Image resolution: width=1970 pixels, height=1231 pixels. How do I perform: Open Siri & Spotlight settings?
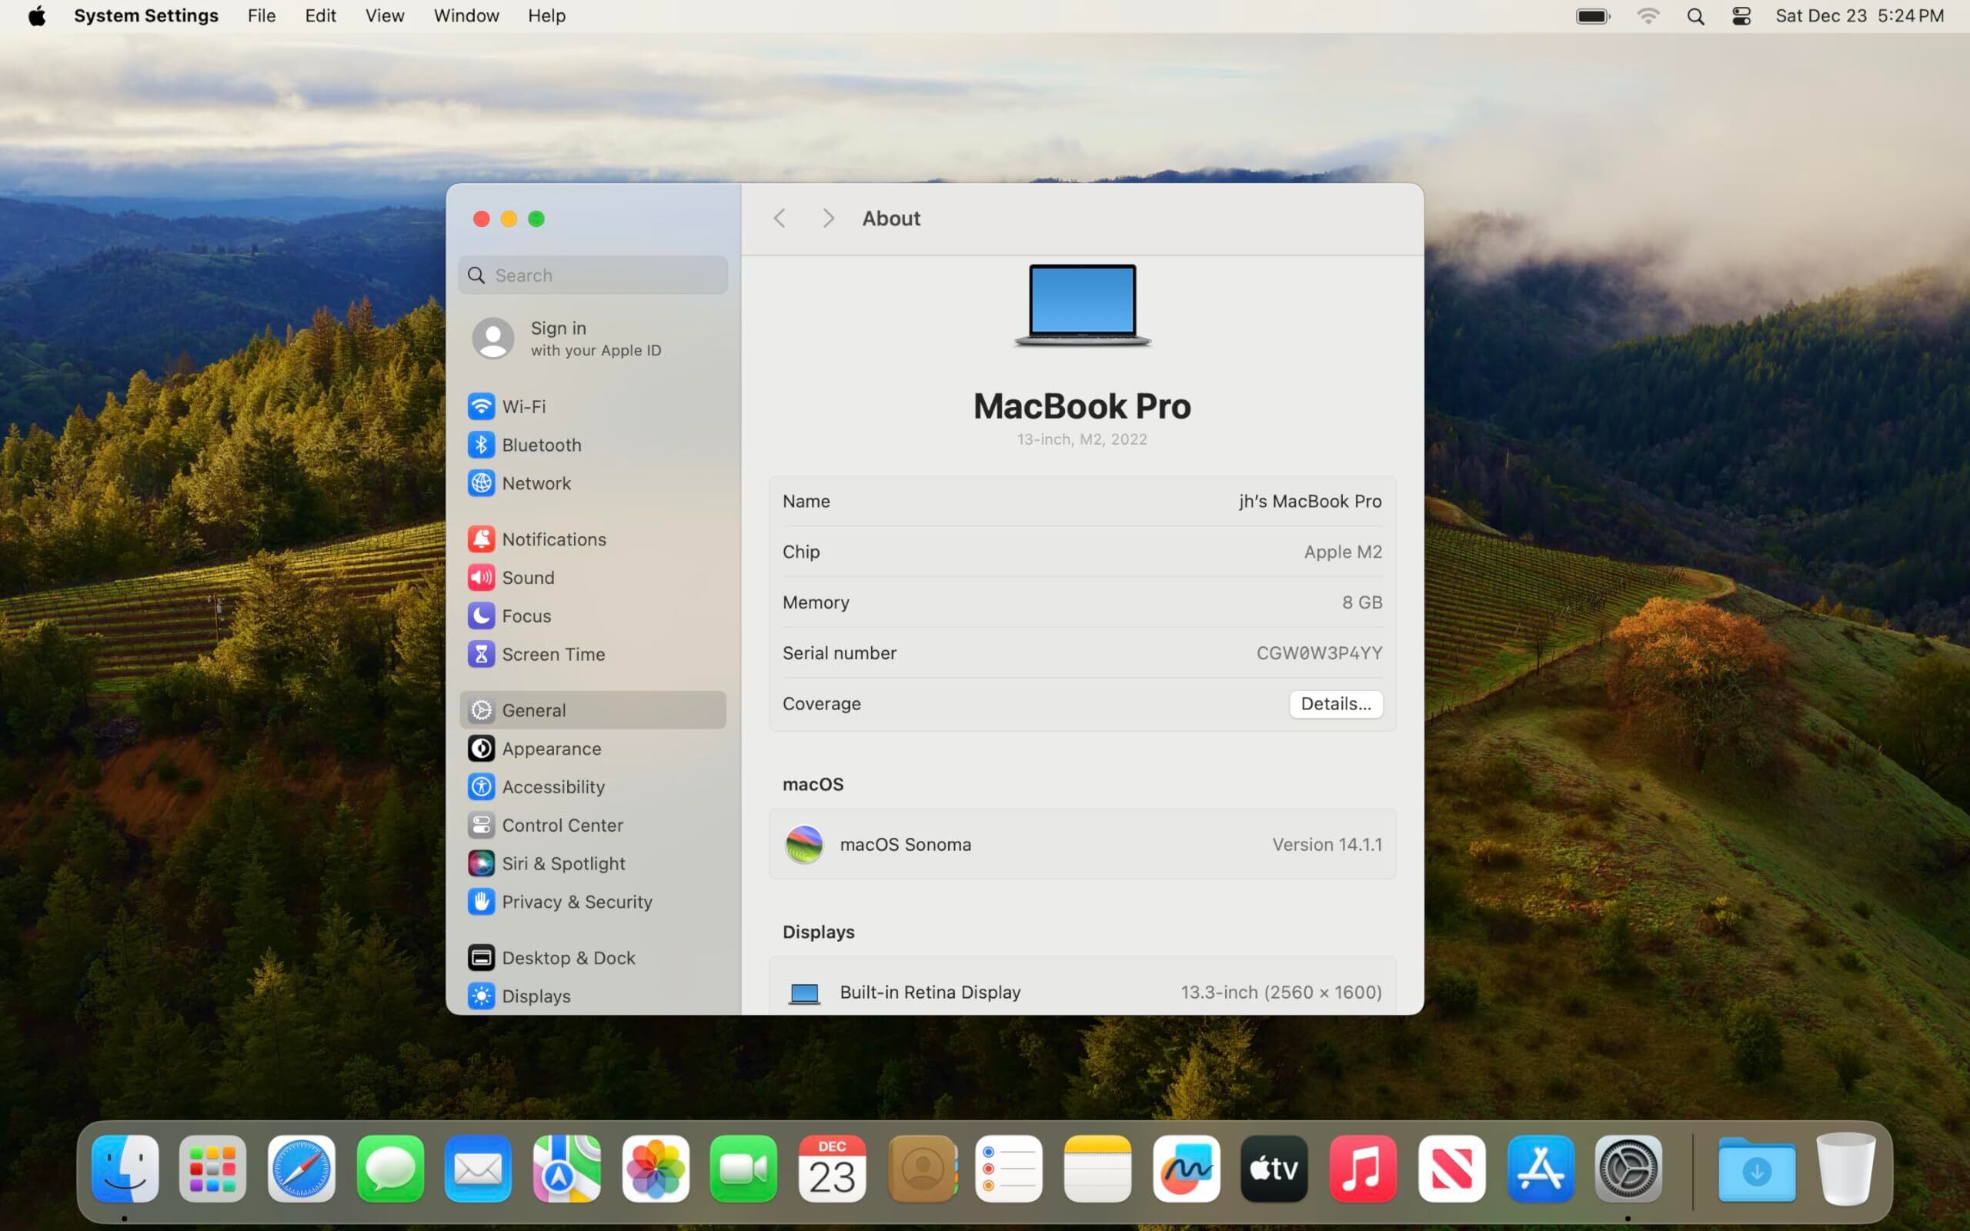click(563, 863)
